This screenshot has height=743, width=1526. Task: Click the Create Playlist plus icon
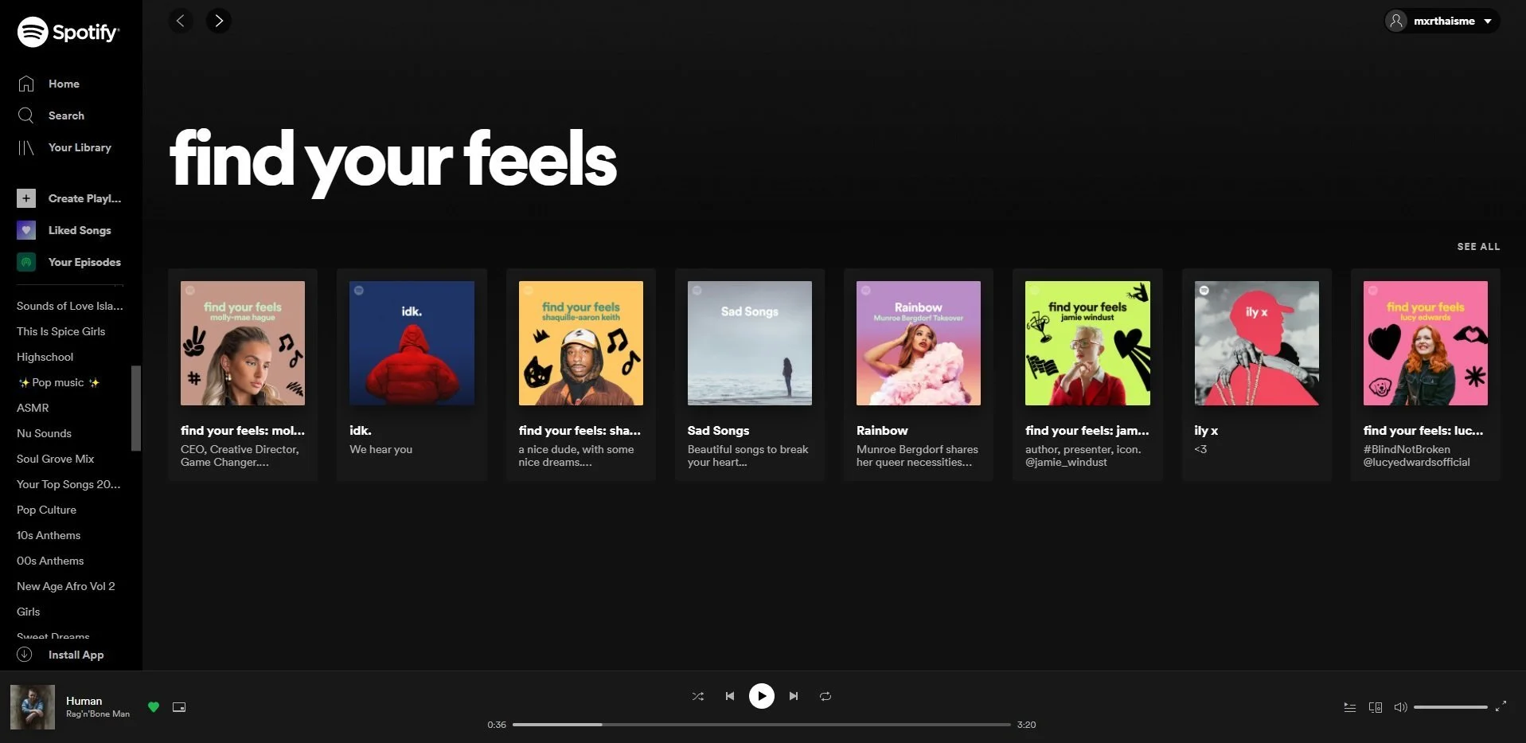[26, 198]
